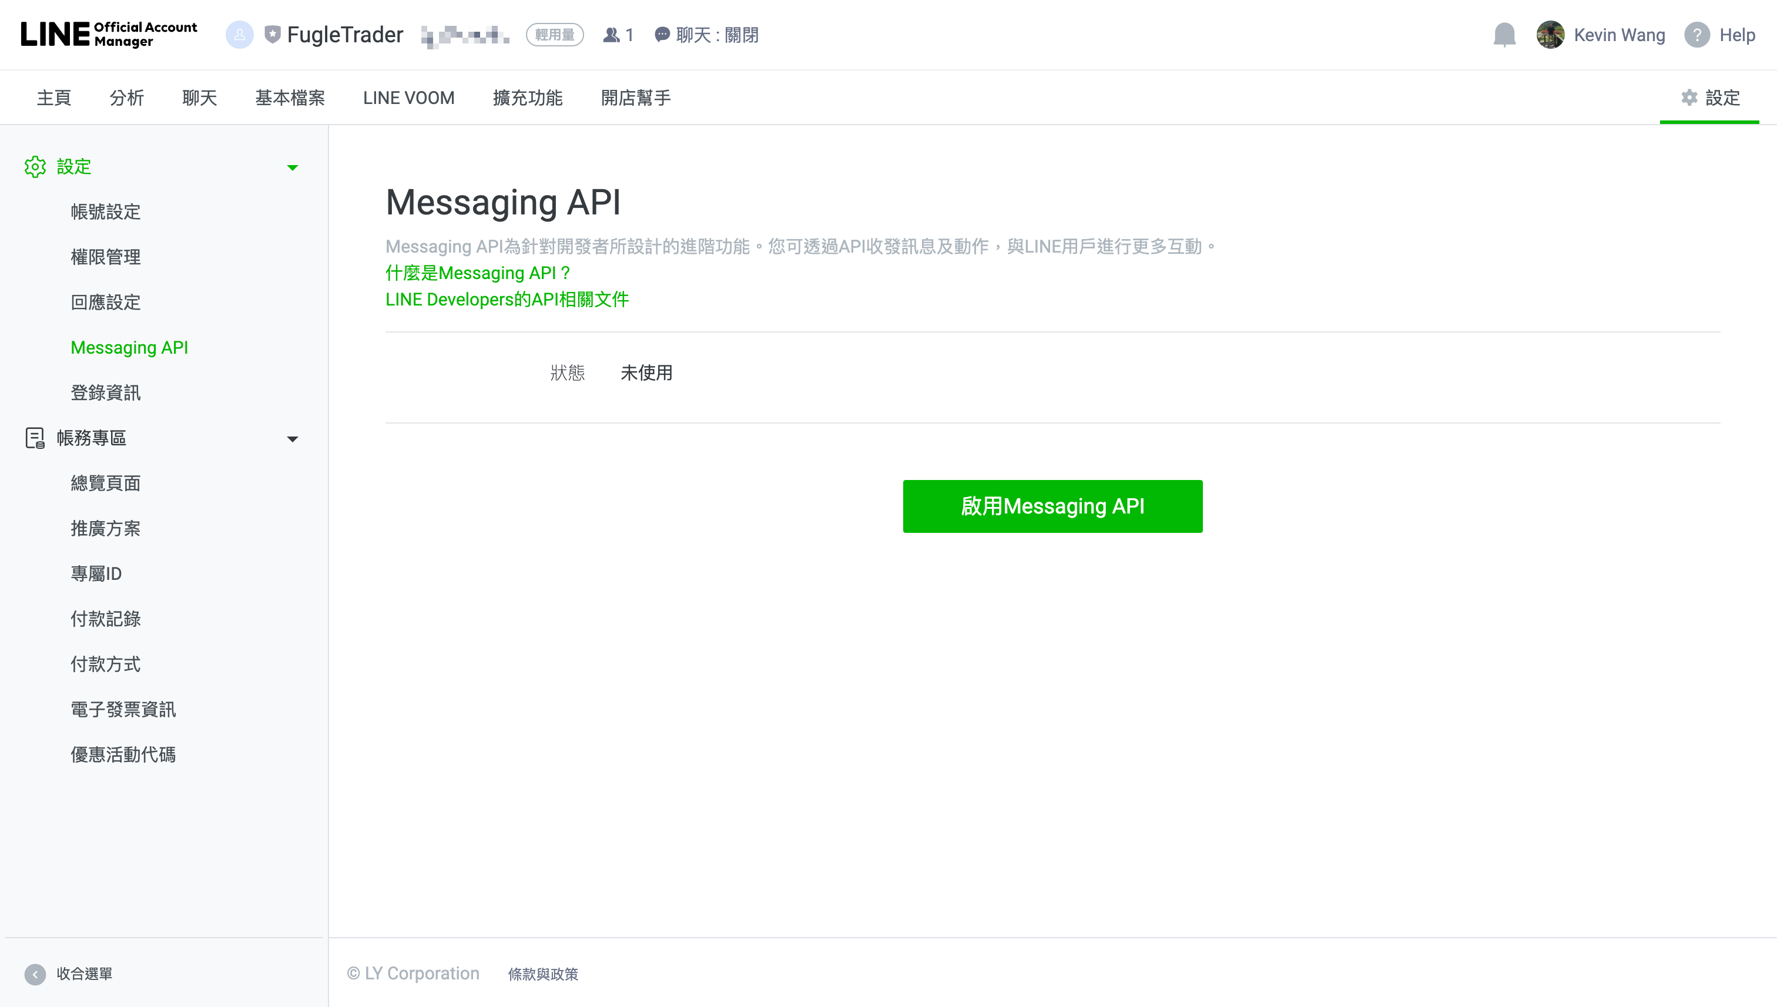Click the gear icon in 設定 tab
This screenshot has height=1007, width=1777.
[x=1689, y=98]
